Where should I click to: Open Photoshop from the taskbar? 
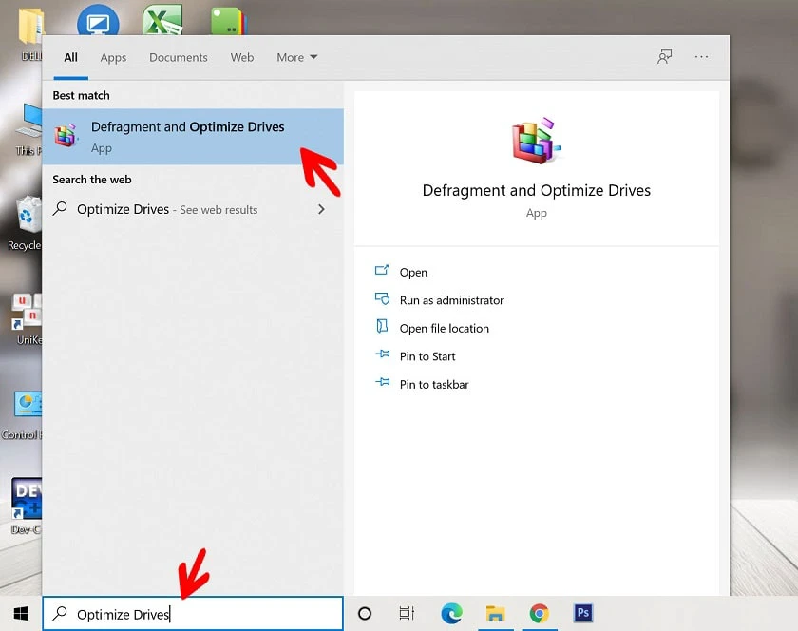(x=583, y=613)
